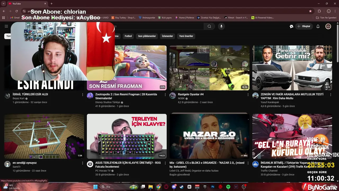The image size is (339, 191).
Task: Open options menu for ZENGİN VE FAKİR video
Action: click(331, 95)
